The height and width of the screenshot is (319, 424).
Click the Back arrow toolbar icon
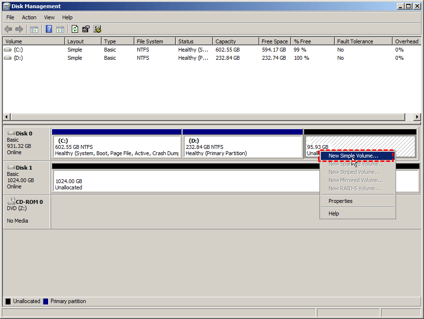tap(8, 29)
